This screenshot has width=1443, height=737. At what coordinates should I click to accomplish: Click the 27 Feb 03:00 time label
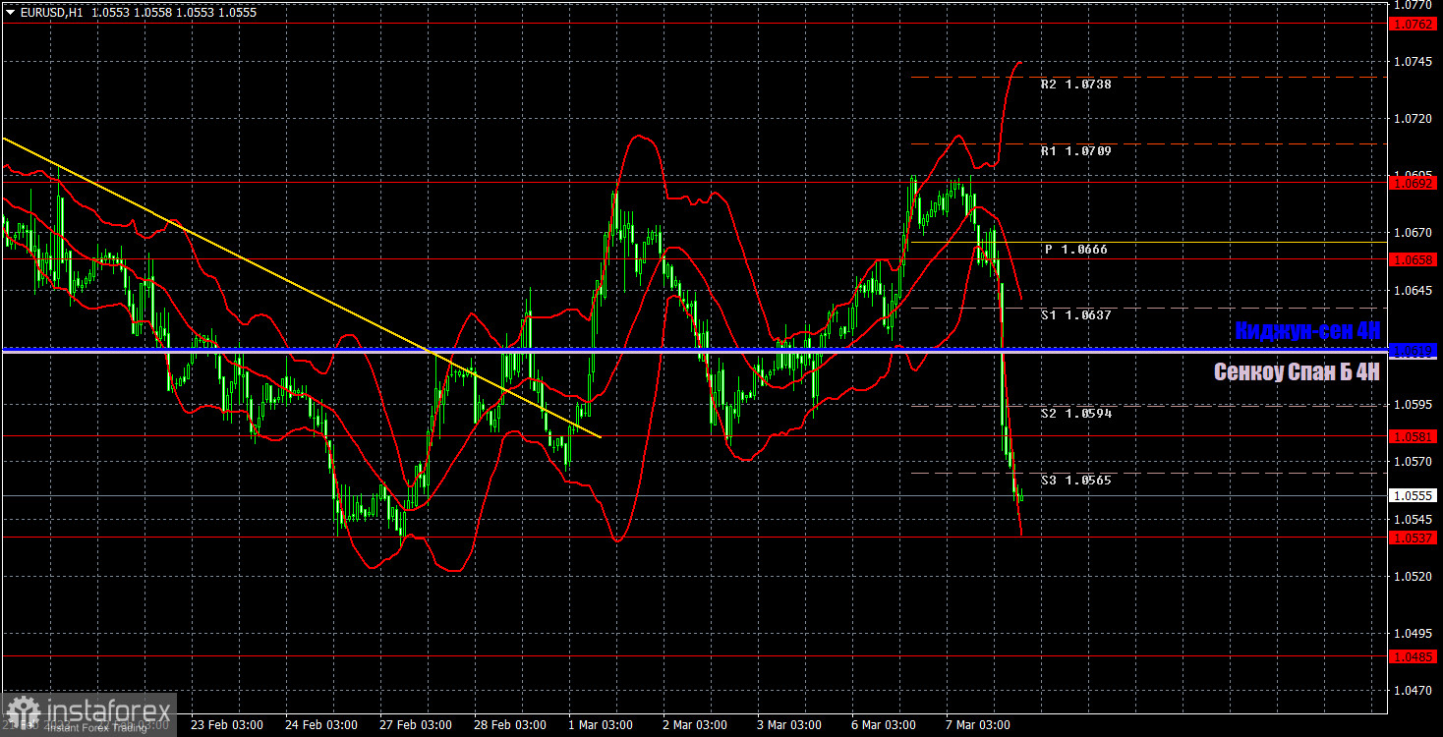416,725
